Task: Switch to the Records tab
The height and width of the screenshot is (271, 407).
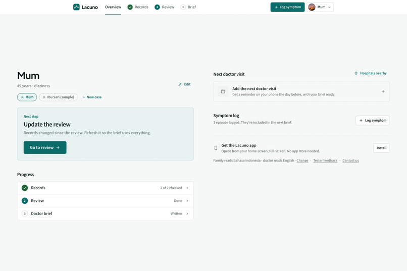Action: pyautogui.click(x=138, y=7)
